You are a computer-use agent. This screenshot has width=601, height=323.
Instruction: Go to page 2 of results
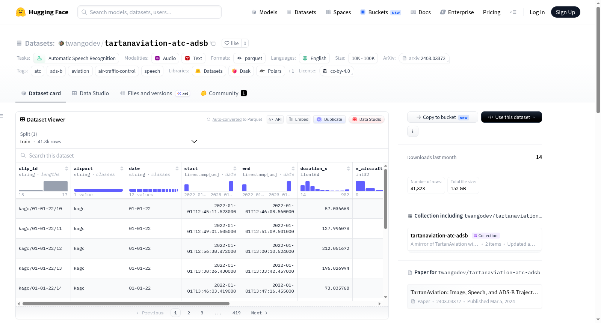pyautogui.click(x=189, y=313)
